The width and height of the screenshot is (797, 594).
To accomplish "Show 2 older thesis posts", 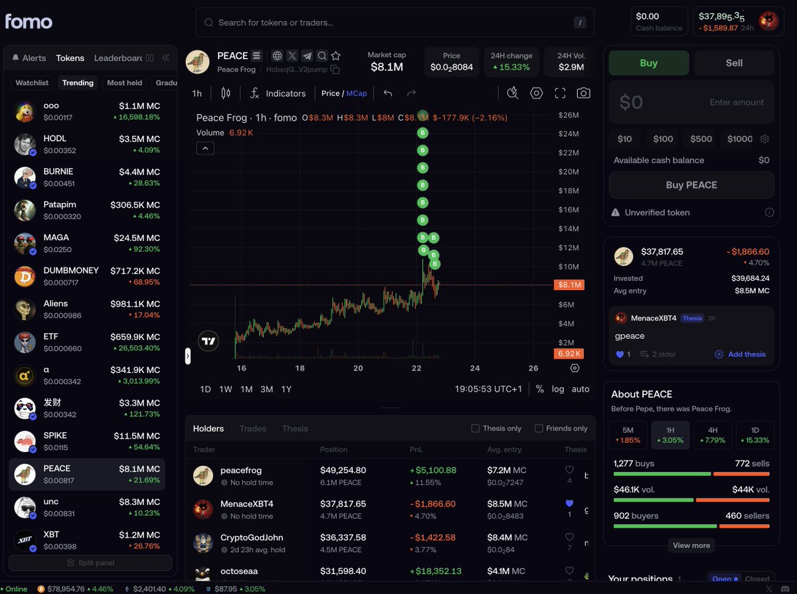I will point(658,354).
